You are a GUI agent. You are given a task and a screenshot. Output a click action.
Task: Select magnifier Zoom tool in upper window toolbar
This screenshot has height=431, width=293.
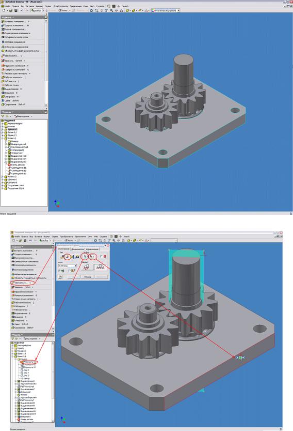pyautogui.click(x=111, y=10)
